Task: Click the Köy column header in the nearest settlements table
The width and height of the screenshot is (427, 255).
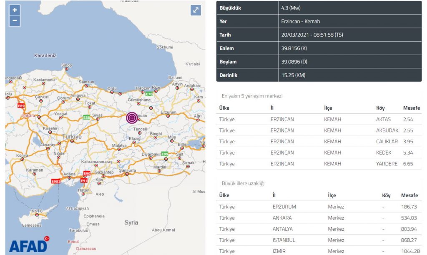Action: click(381, 108)
